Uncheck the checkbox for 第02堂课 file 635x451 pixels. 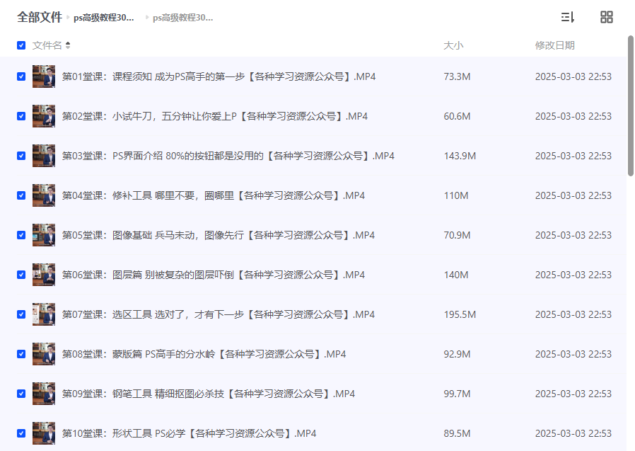[21, 116]
